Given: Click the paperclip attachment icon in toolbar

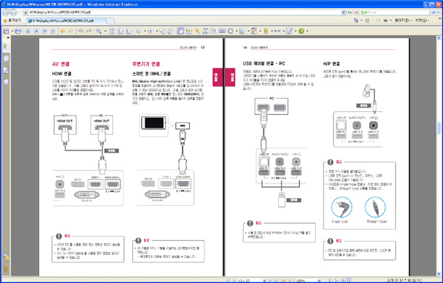Looking at the screenshot, I should 266,31.
